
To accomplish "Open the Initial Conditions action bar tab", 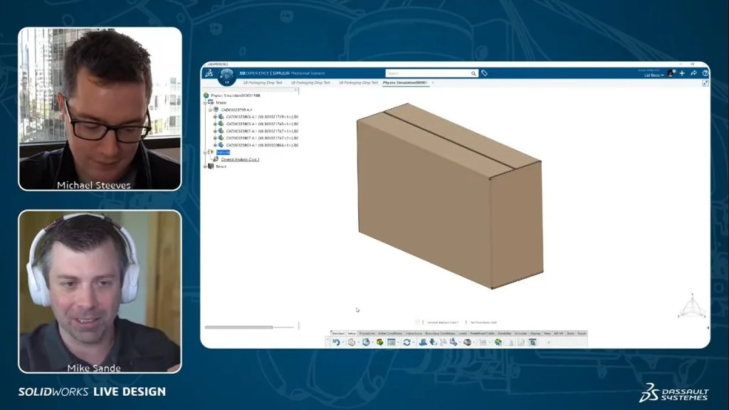I will tap(390, 333).
